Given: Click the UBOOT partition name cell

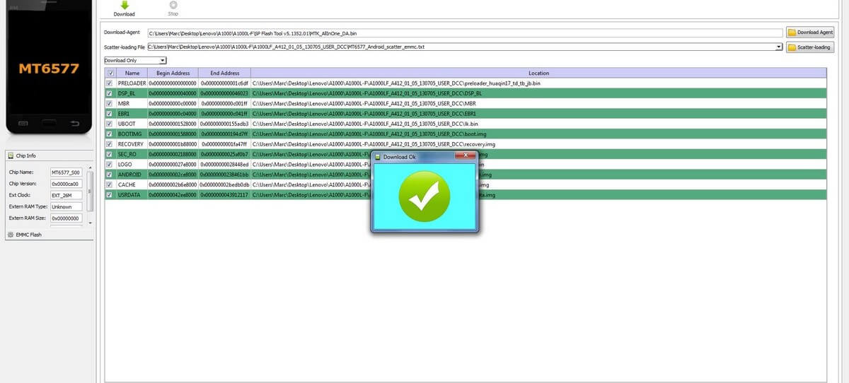Looking at the screenshot, I should (x=132, y=124).
